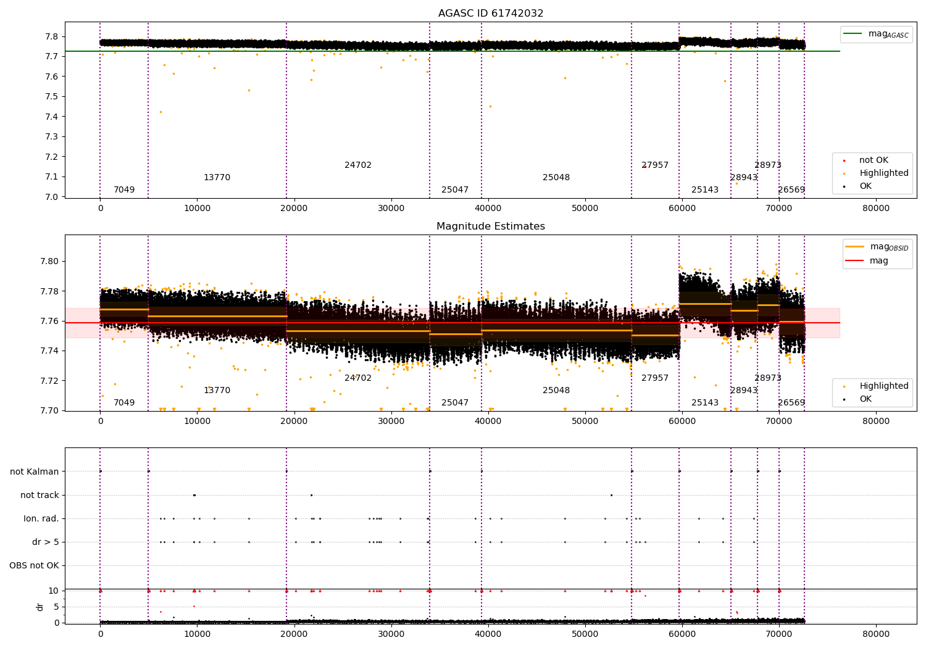
Task: Click the 7.72 y-axis tick of Magnitude Estimates
Action: [x=50, y=381]
